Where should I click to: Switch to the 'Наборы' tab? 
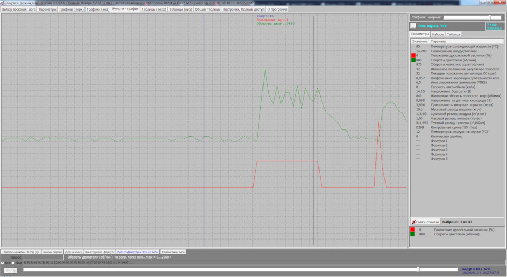coord(438,34)
